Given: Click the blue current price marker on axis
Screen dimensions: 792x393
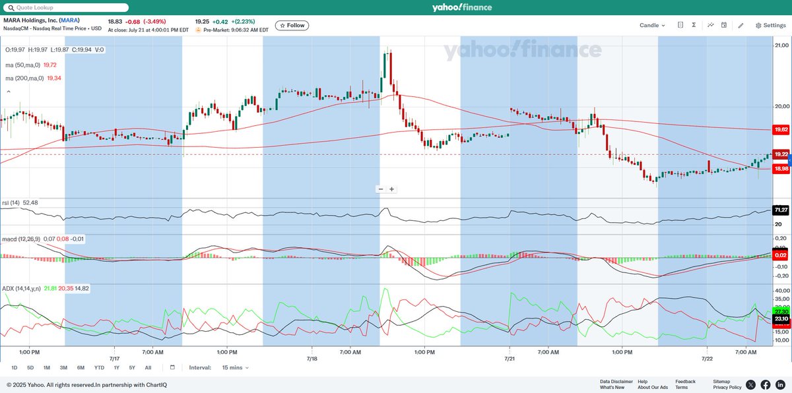Looking at the screenshot, I should click(x=790, y=161).
